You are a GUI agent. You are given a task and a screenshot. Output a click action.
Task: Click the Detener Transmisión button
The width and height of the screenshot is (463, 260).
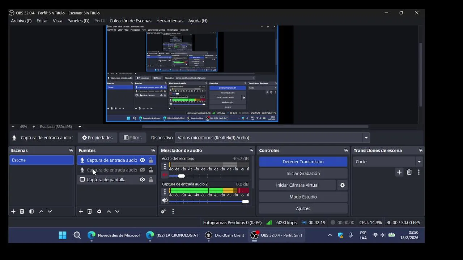tap(303, 162)
